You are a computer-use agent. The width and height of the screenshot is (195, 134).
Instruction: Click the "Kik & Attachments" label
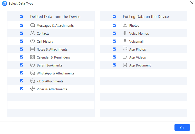tap(50, 81)
